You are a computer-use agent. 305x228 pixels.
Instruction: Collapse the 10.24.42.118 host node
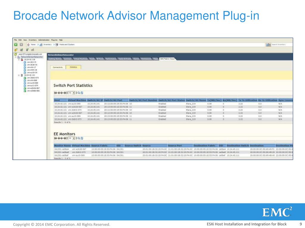[x=19, y=59]
